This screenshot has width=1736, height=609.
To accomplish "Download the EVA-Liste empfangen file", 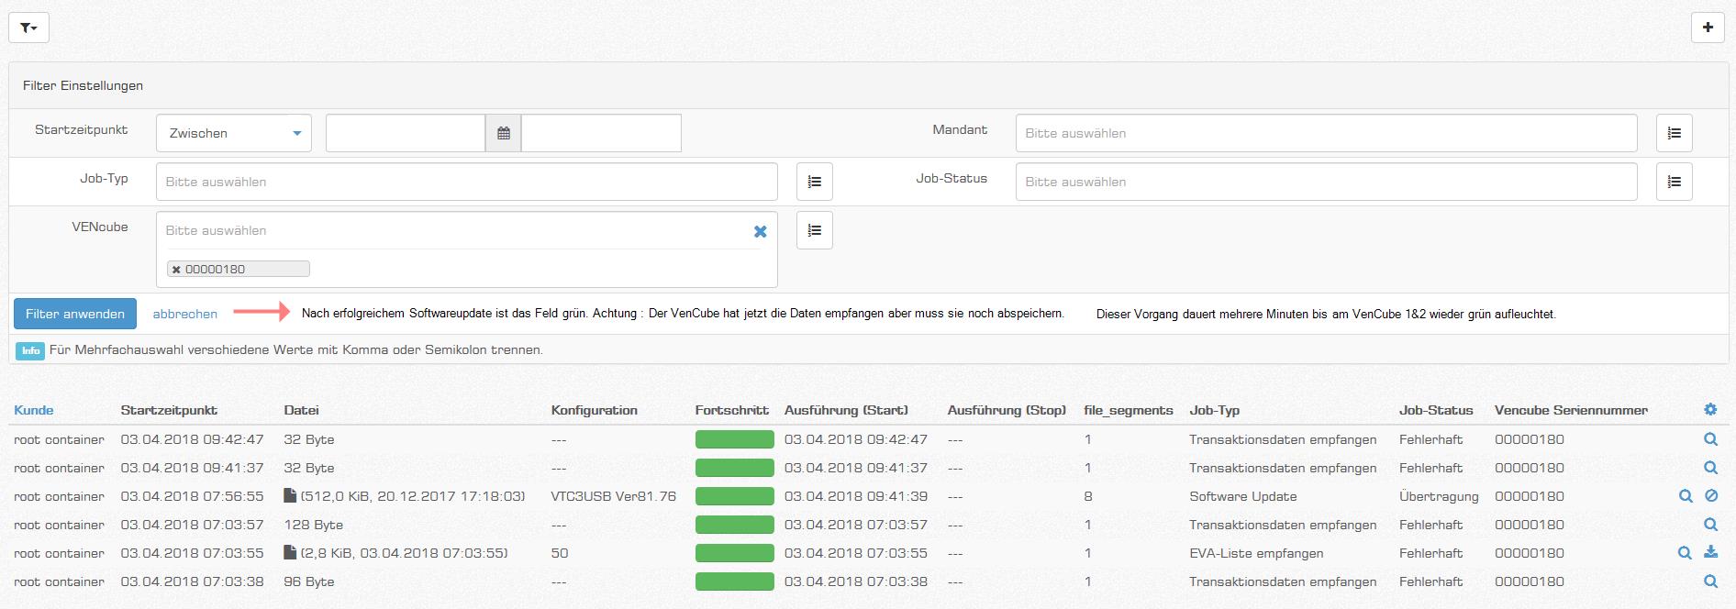I will 1710,553.
